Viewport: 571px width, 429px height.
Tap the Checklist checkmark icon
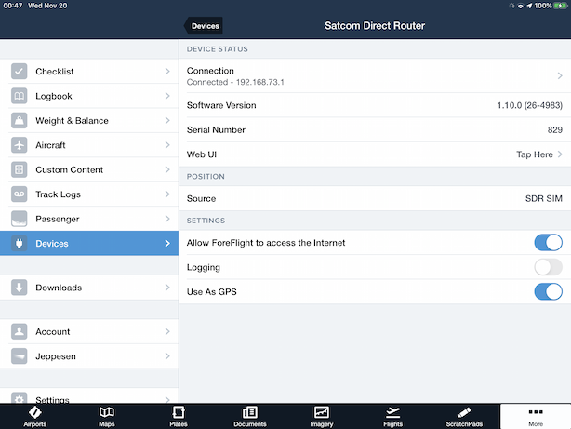click(19, 71)
